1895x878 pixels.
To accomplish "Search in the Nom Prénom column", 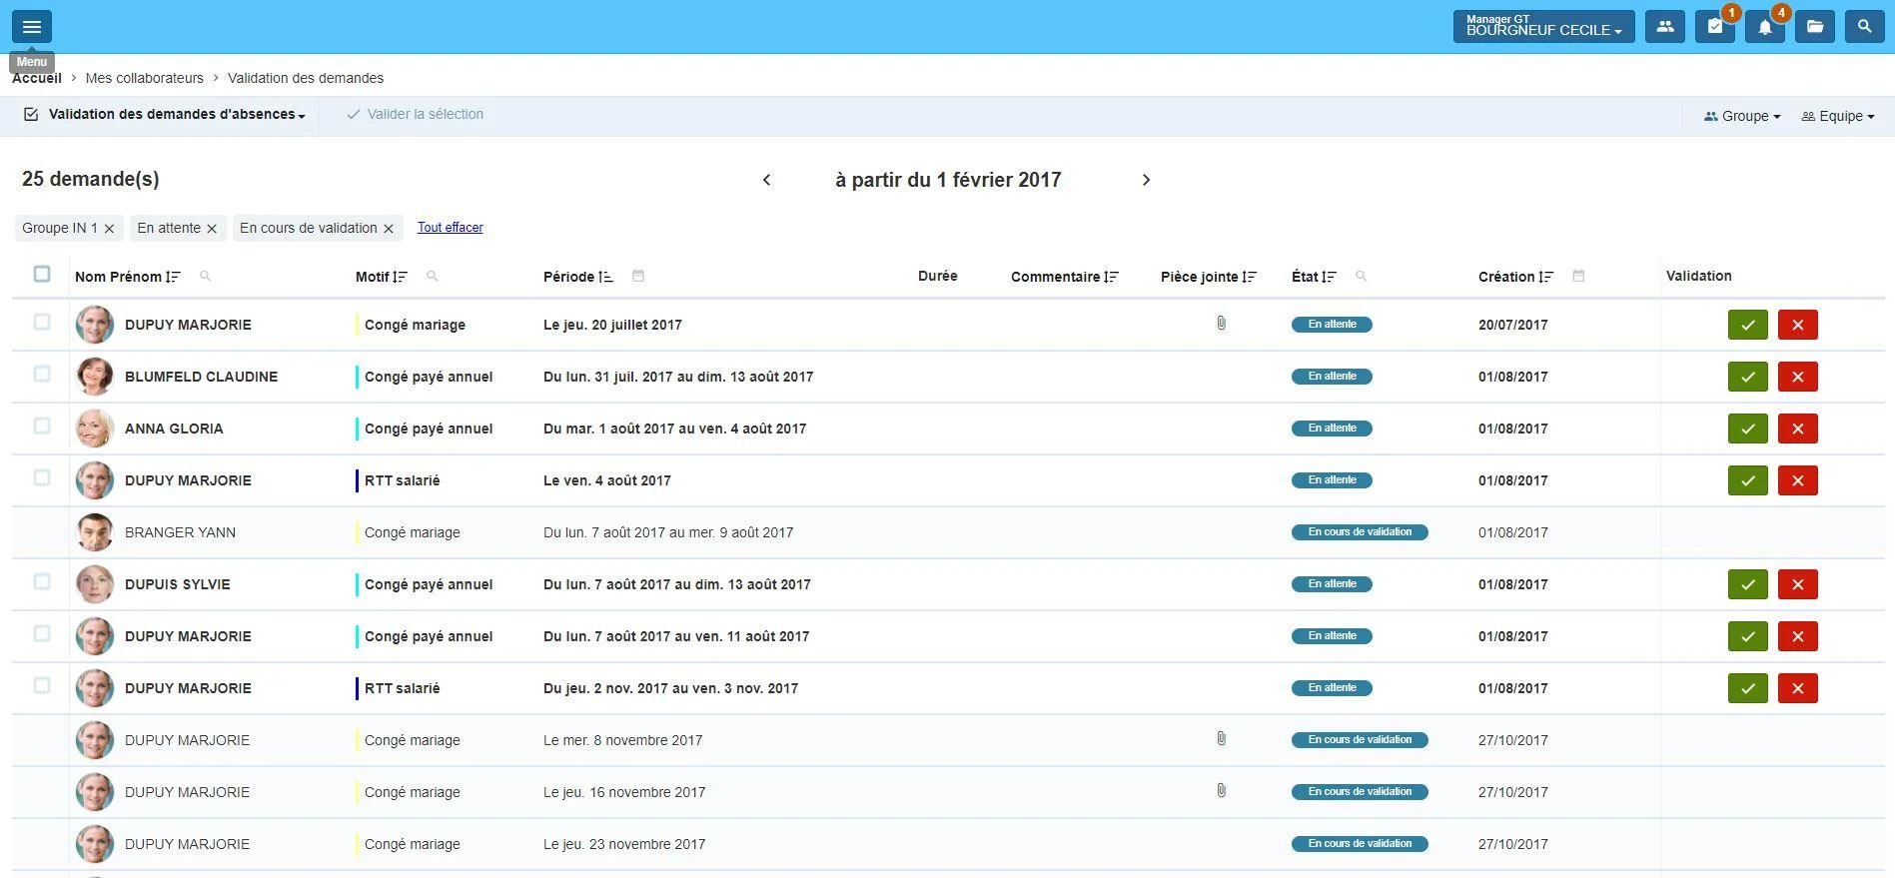I will tap(205, 276).
